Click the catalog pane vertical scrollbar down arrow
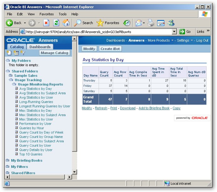The width and height of the screenshot is (217, 192). tap(74, 172)
